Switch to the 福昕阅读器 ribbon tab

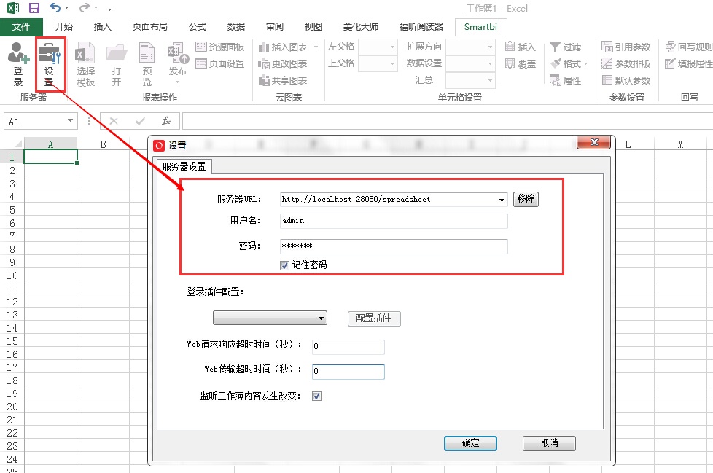pos(421,27)
